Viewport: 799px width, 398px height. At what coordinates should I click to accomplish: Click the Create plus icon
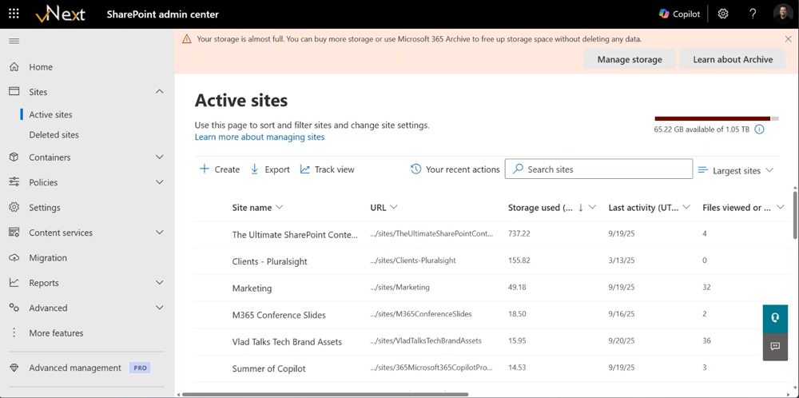205,169
